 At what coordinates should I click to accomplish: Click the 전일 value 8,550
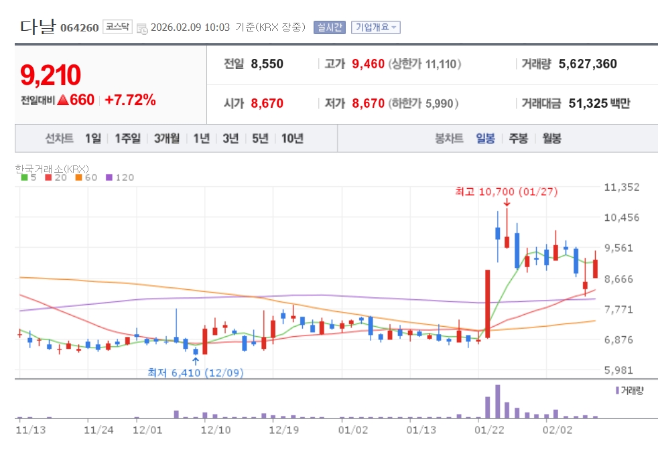(x=267, y=64)
